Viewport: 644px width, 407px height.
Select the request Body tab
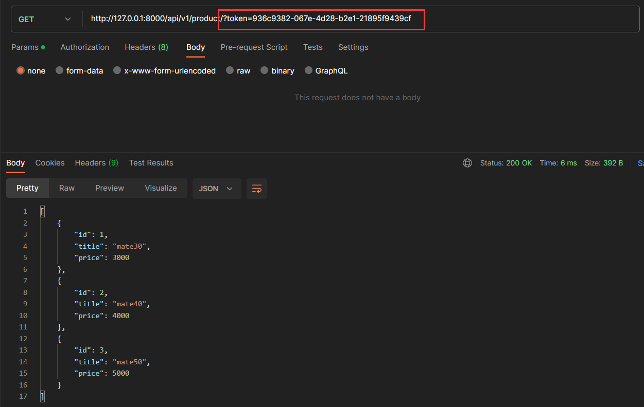point(196,47)
